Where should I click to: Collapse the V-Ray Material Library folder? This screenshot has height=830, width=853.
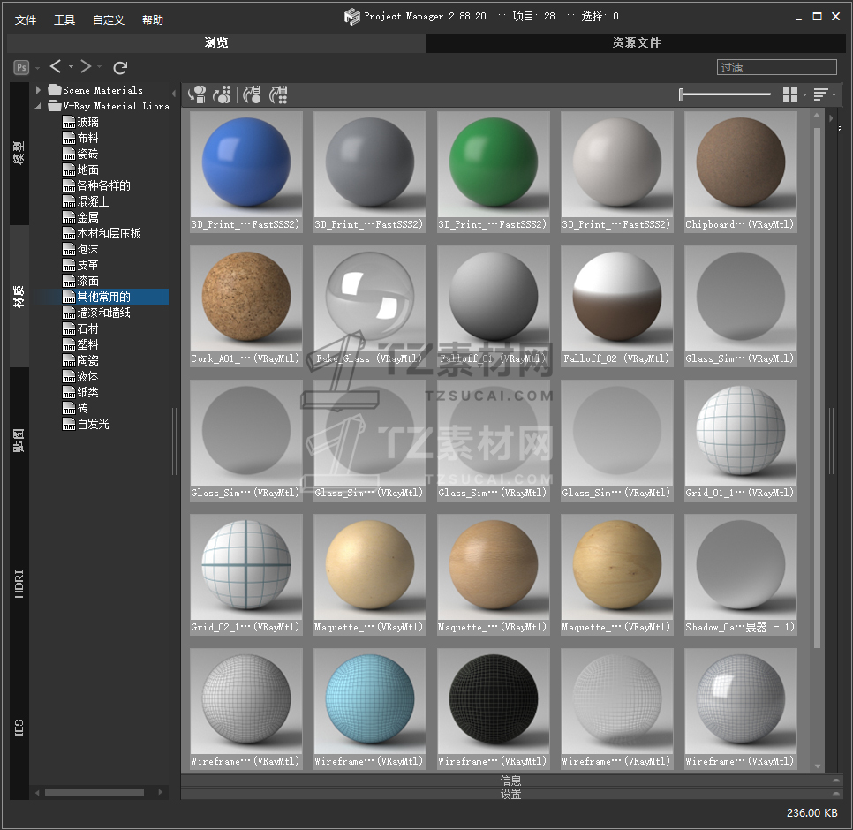coord(39,106)
